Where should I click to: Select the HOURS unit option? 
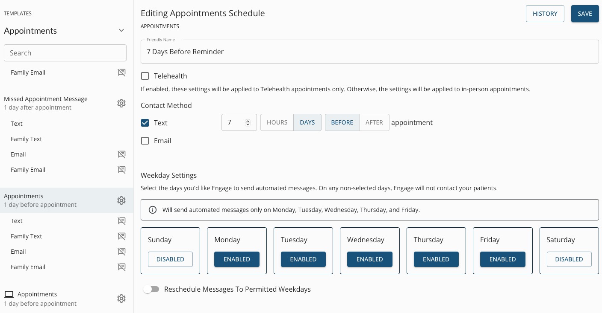point(277,122)
